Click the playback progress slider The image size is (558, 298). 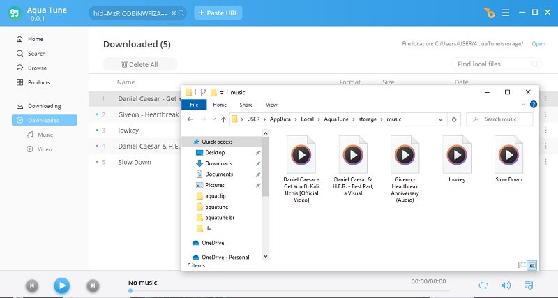pos(290,291)
